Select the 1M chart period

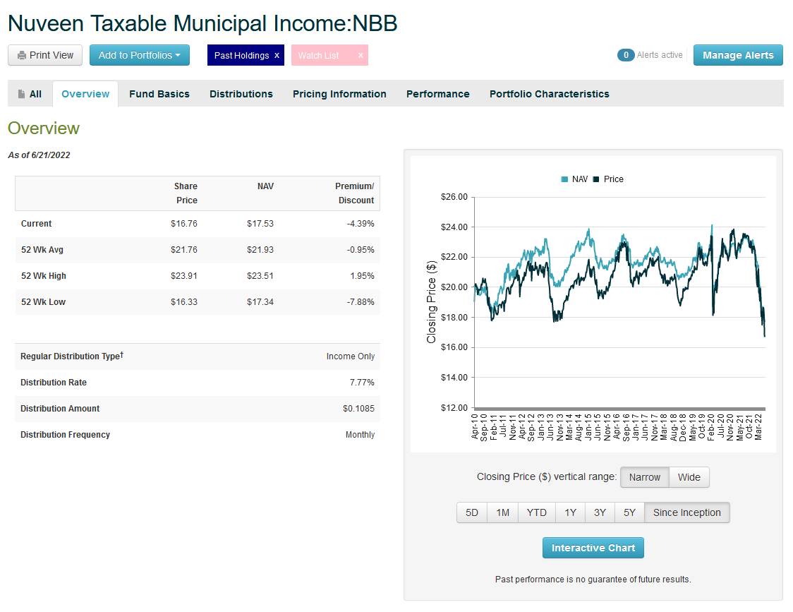[x=503, y=512]
